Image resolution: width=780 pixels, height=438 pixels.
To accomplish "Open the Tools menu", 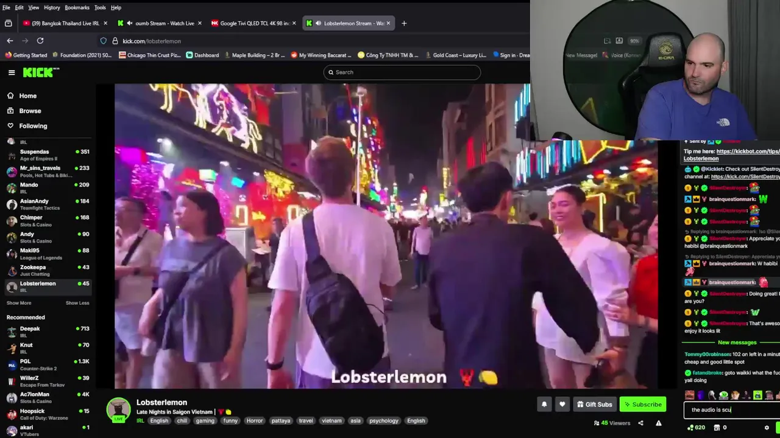I will (100, 7).
